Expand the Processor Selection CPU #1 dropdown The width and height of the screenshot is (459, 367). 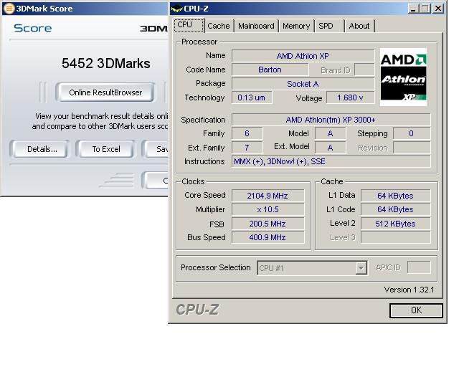(312, 268)
